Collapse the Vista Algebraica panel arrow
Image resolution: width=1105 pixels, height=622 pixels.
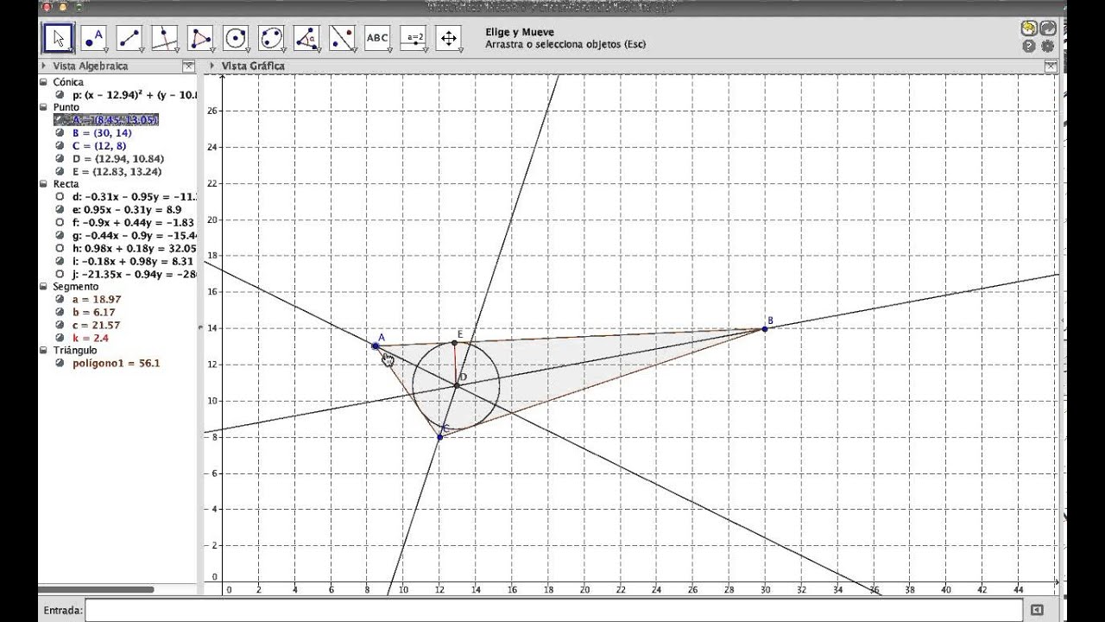(x=44, y=66)
